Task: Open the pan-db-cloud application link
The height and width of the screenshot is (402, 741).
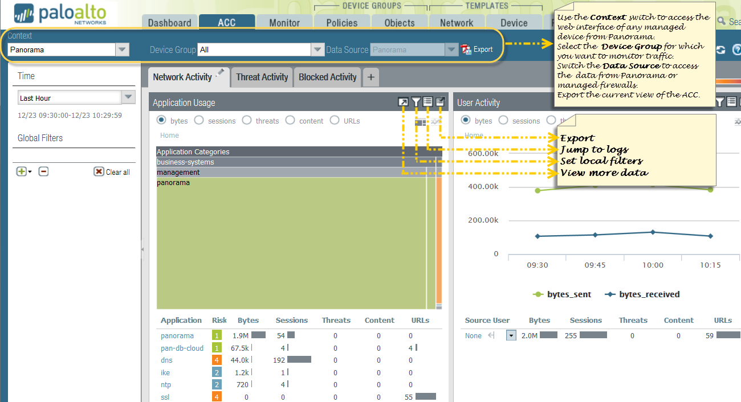Action: [x=182, y=348]
